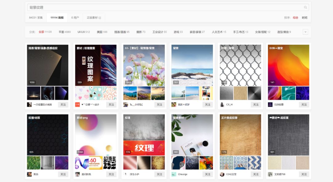Open the 0 用户 tab
Screen dimensions: 333x182
coord(75,18)
